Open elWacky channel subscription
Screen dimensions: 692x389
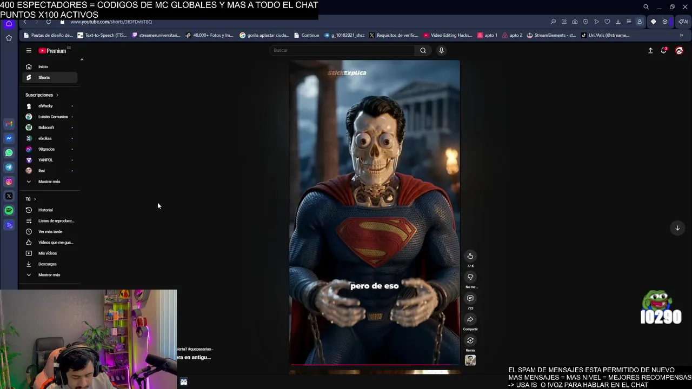pos(50,106)
